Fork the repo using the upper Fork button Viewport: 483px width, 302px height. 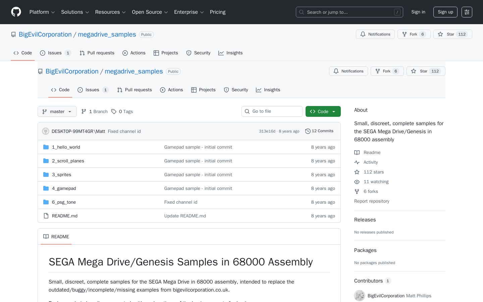pyautogui.click(x=414, y=34)
